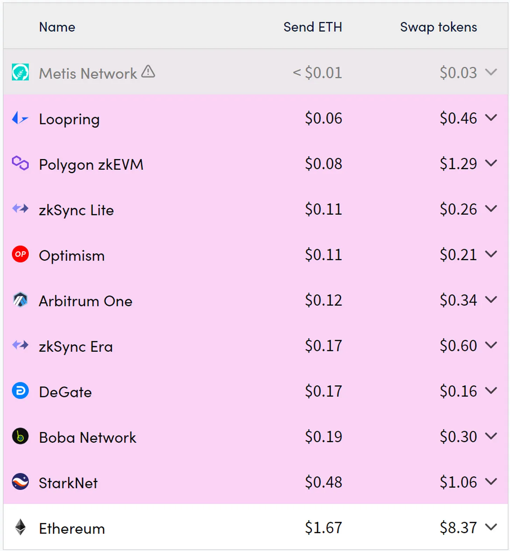
Task: Expand the Metis Network row chevron
Action: (x=491, y=72)
